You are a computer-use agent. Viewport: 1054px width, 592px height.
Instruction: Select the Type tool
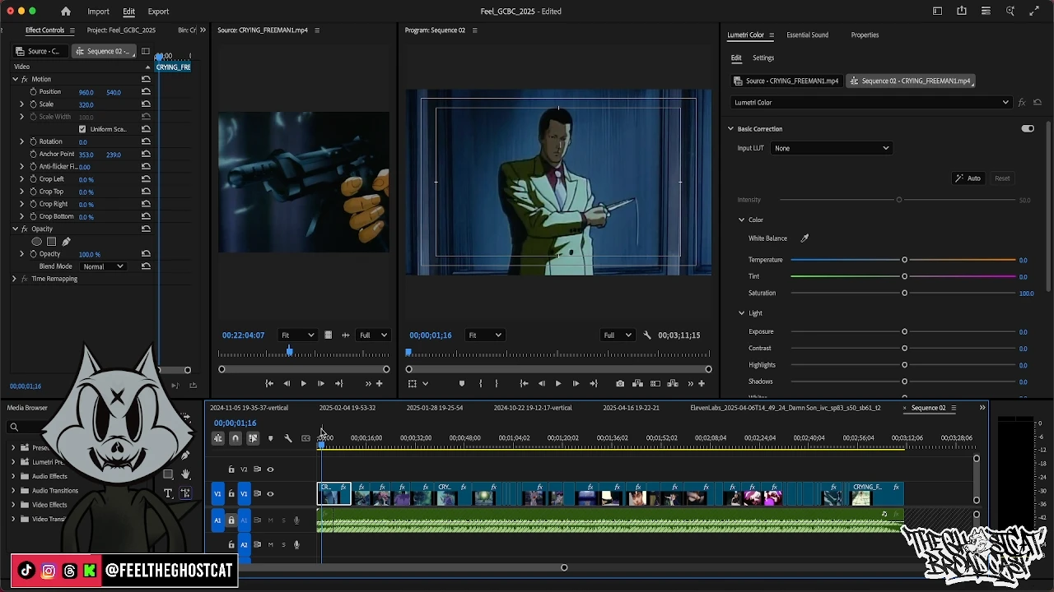tap(168, 493)
